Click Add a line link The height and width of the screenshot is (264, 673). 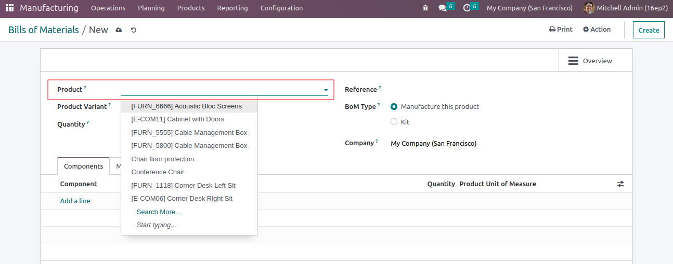pyautogui.click(x=75, y=201)
